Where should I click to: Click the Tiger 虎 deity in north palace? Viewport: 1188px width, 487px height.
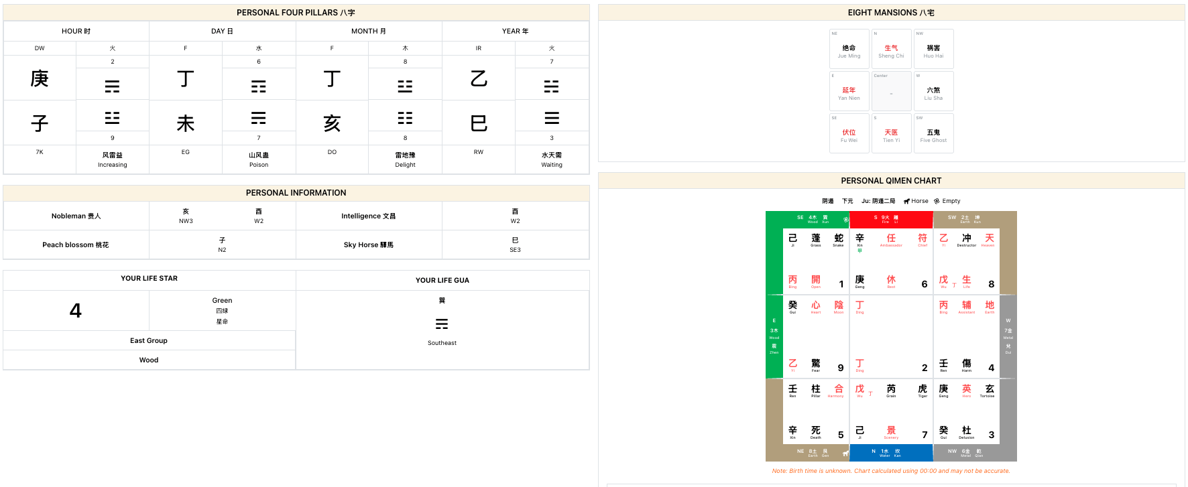click(923, 391)
